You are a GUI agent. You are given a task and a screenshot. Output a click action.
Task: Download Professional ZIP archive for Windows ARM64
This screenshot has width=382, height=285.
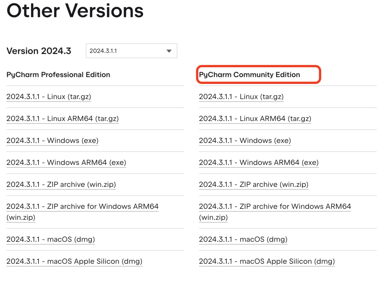(x=82, y=206)
